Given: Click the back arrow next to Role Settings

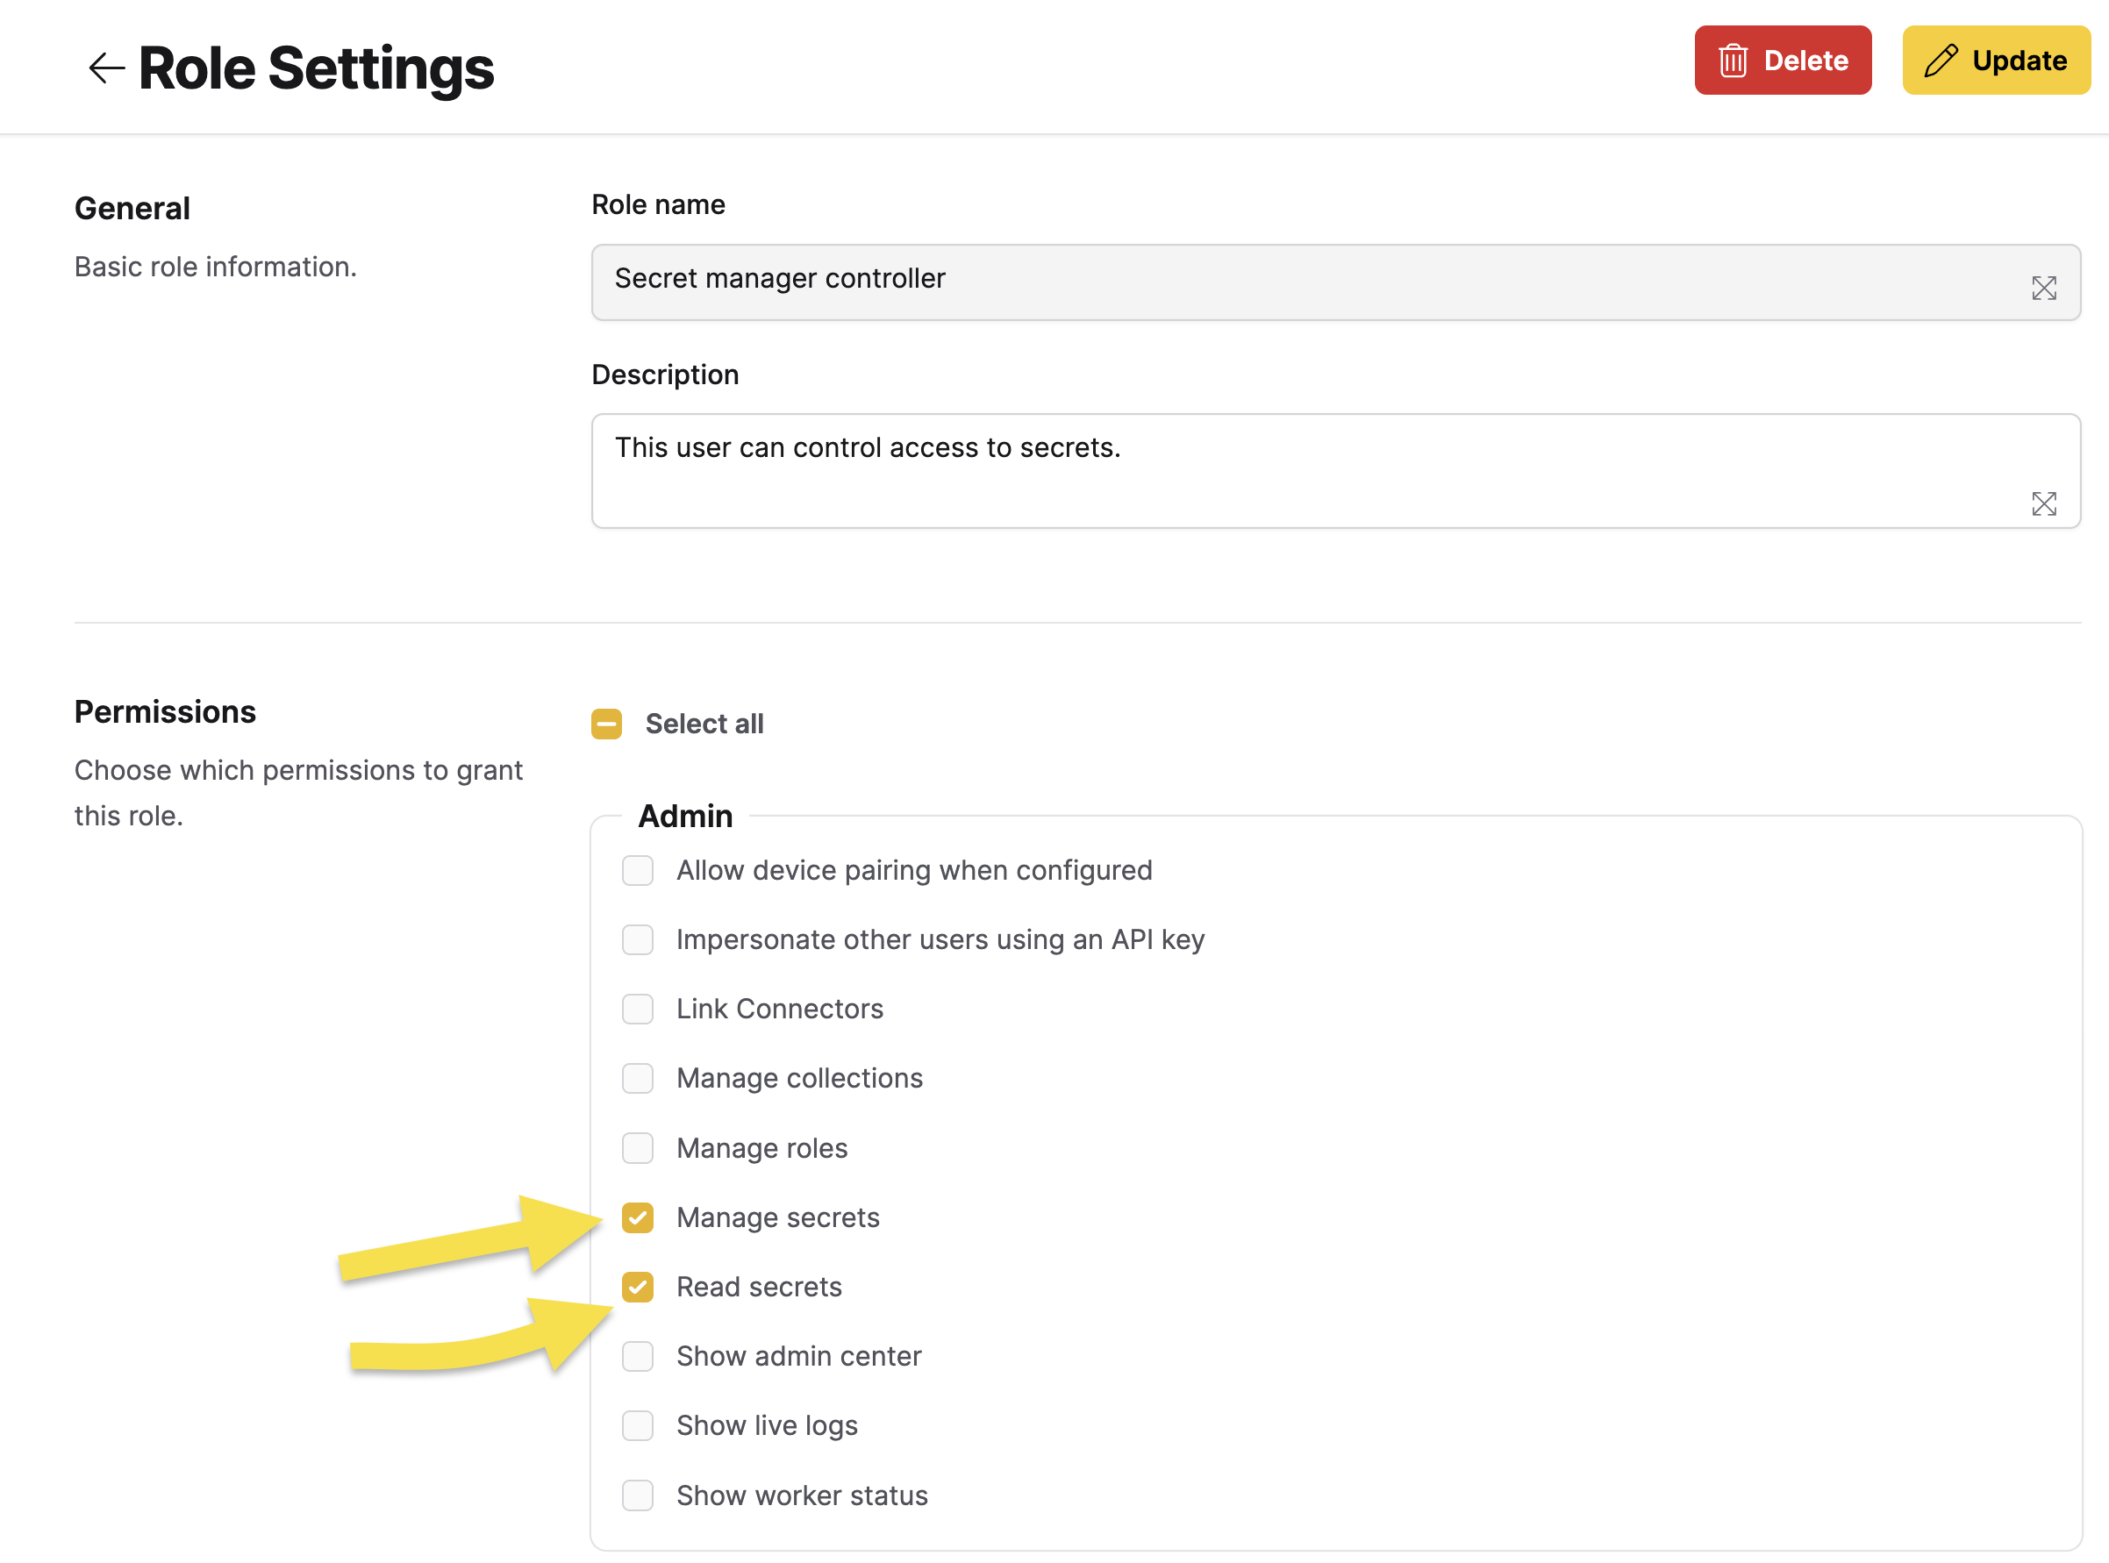Looking at the screenshot, I should coord(106,68).
